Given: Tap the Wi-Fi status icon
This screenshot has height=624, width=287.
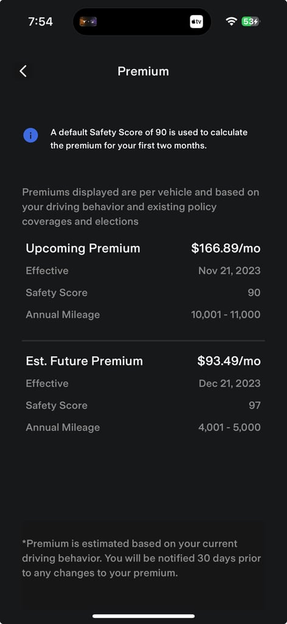Looking at the screenshot, I should tap(231, 21).
